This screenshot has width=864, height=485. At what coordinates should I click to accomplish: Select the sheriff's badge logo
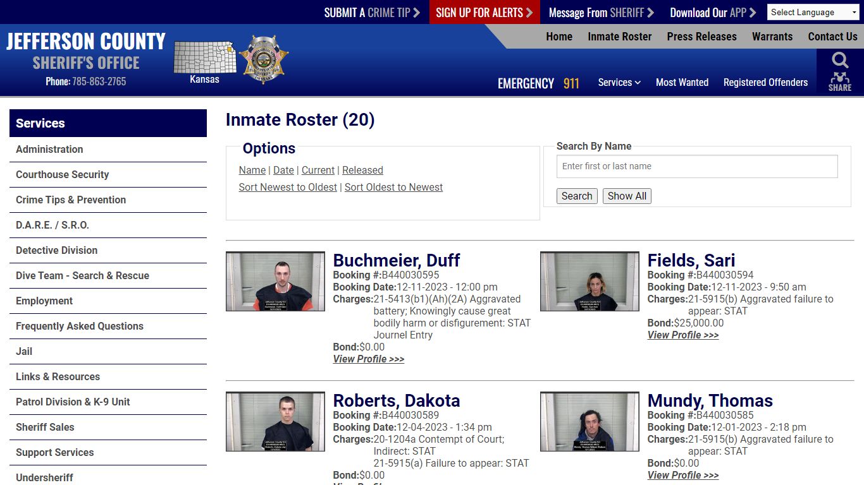265,59
